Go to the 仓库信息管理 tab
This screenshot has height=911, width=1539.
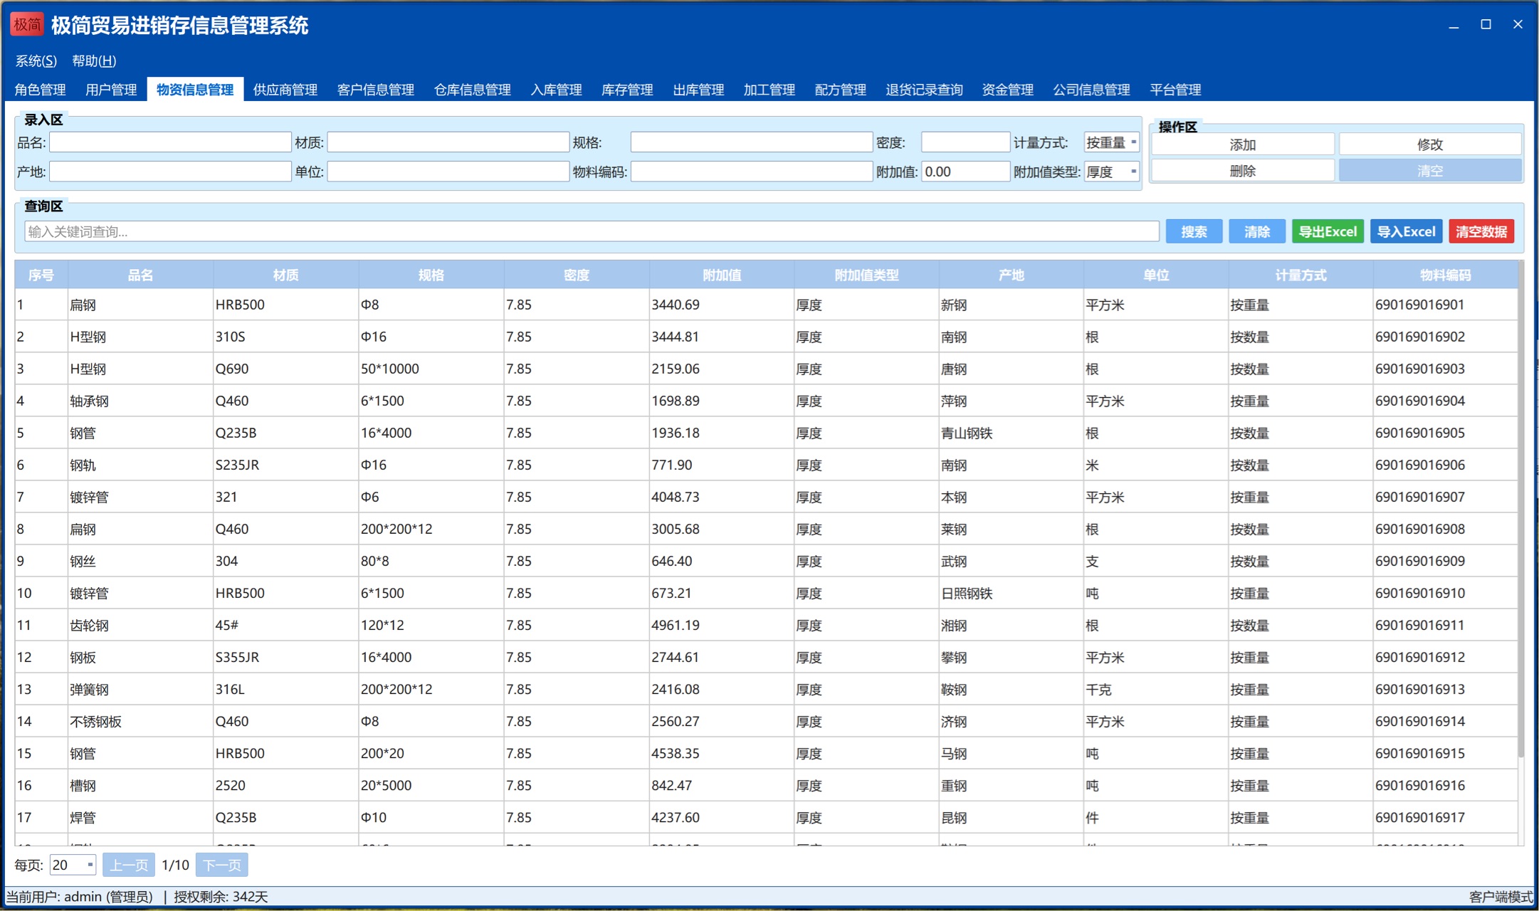(473, 90)
